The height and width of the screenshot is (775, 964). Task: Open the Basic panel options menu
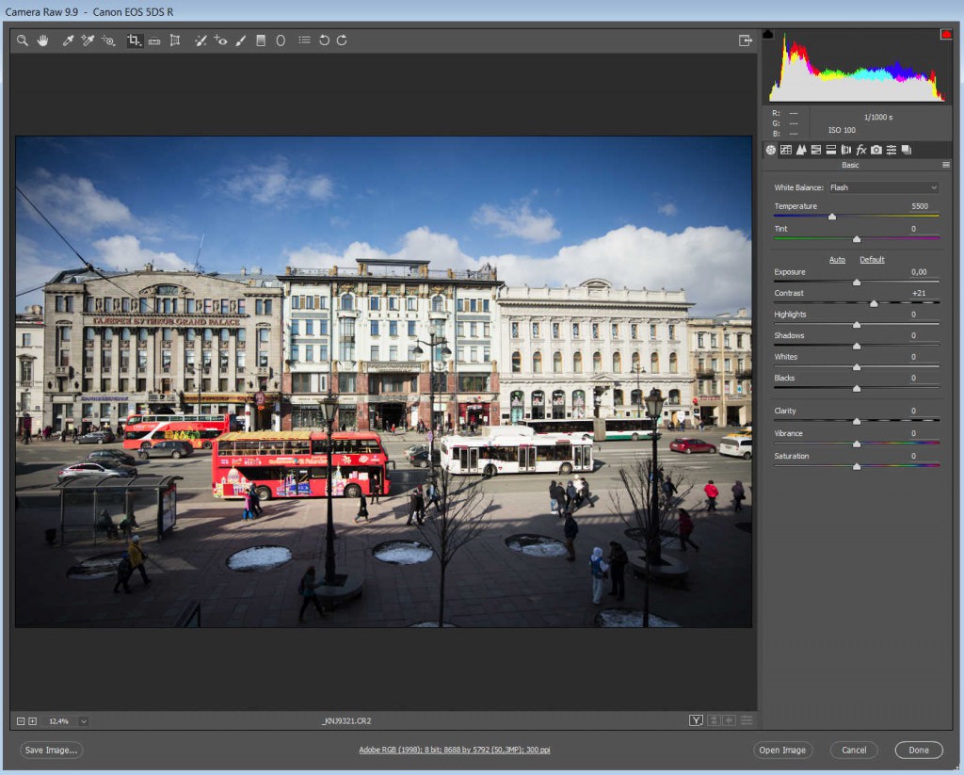click(x=945, y=165)
